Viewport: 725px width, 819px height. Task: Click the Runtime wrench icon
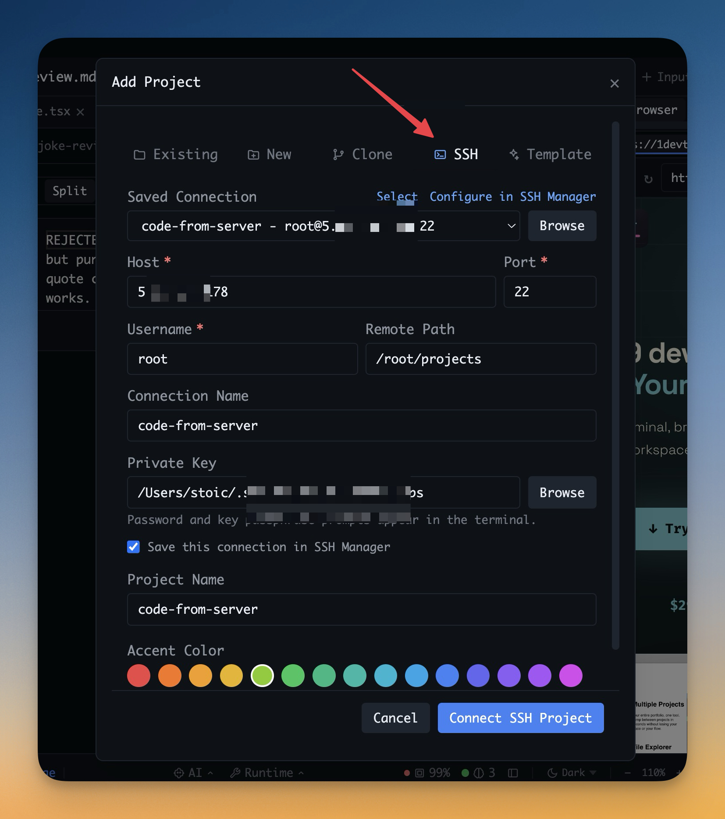[x=235, y=773]
